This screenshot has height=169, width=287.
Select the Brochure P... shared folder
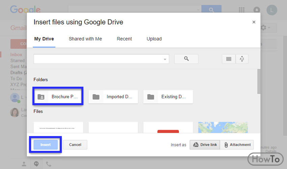point(58,97)
